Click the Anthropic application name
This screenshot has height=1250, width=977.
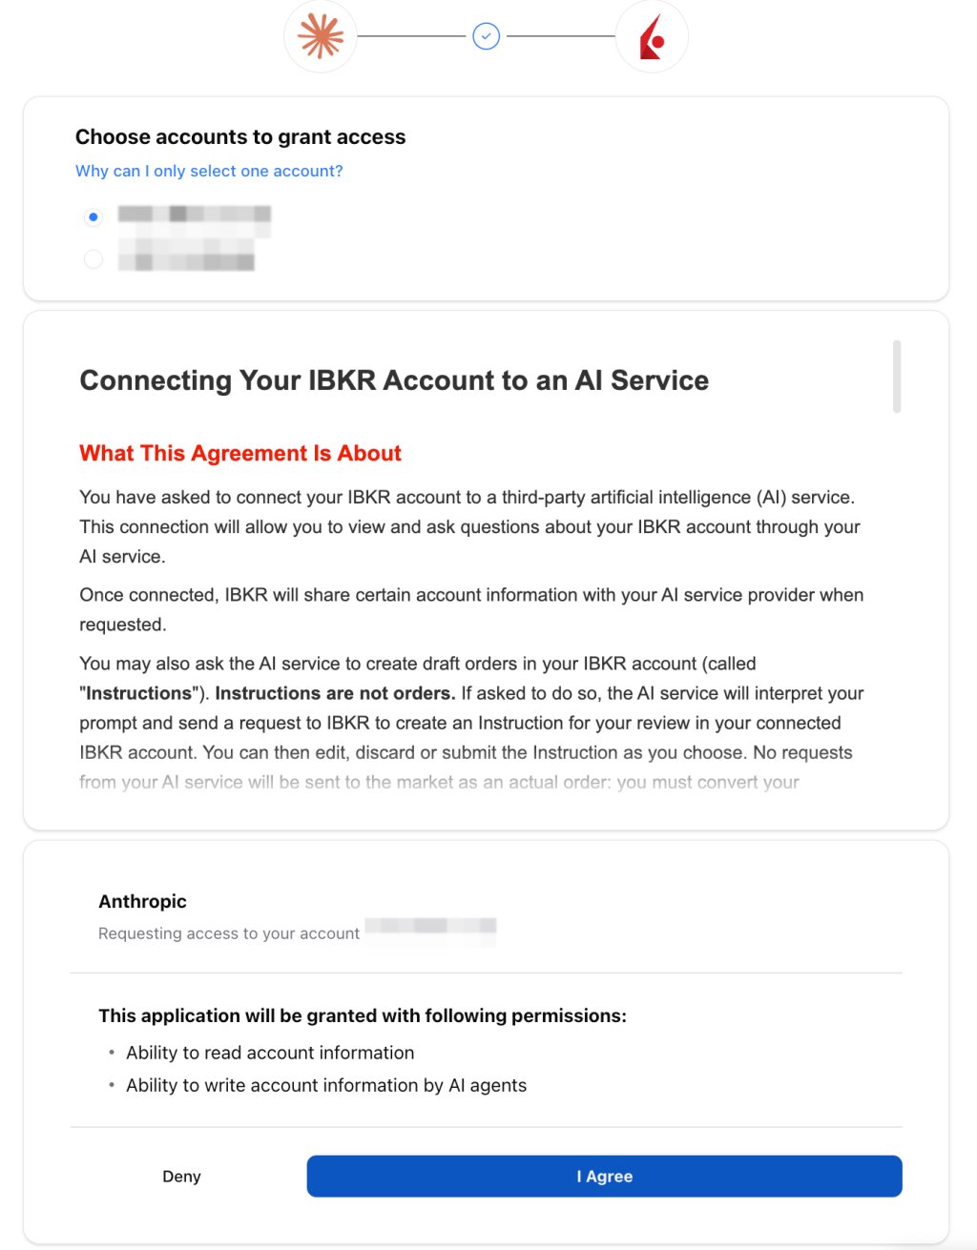pyautogui.click(x=142, y=901)
